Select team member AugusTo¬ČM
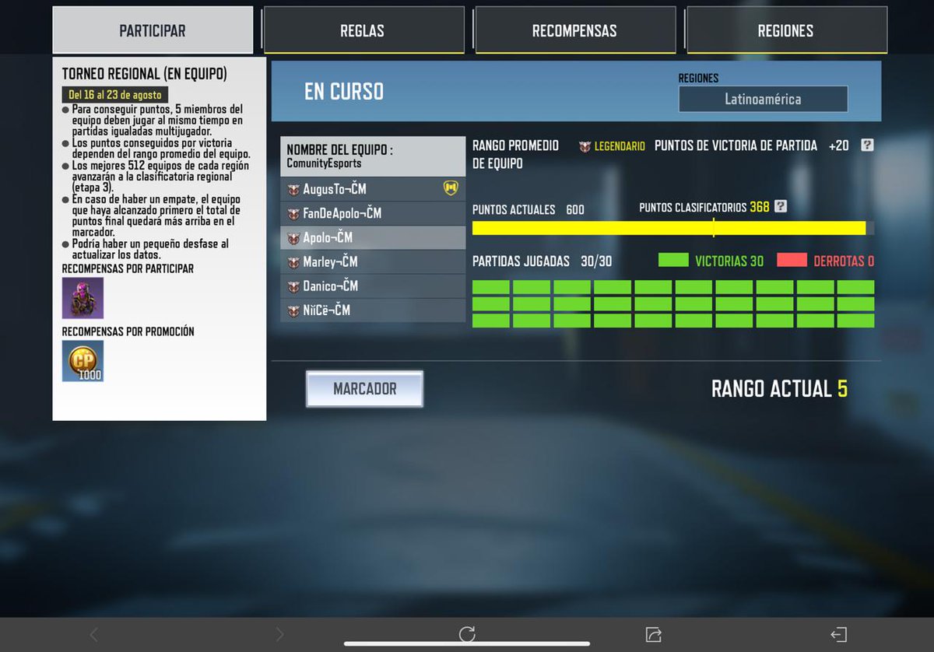This screenshot has height=652, width=934. coord(373,189)
